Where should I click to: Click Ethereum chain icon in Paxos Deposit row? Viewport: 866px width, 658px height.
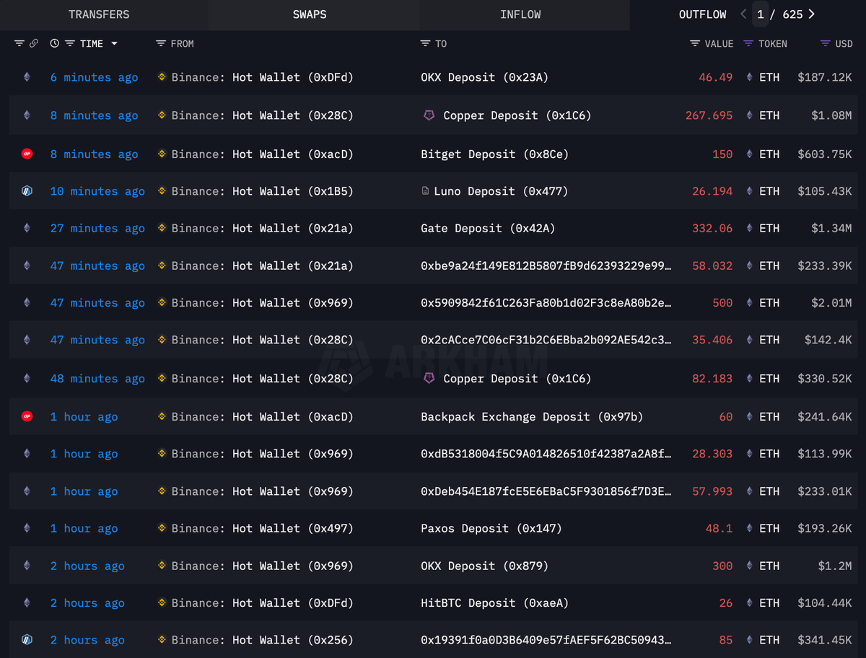[27, 528]
